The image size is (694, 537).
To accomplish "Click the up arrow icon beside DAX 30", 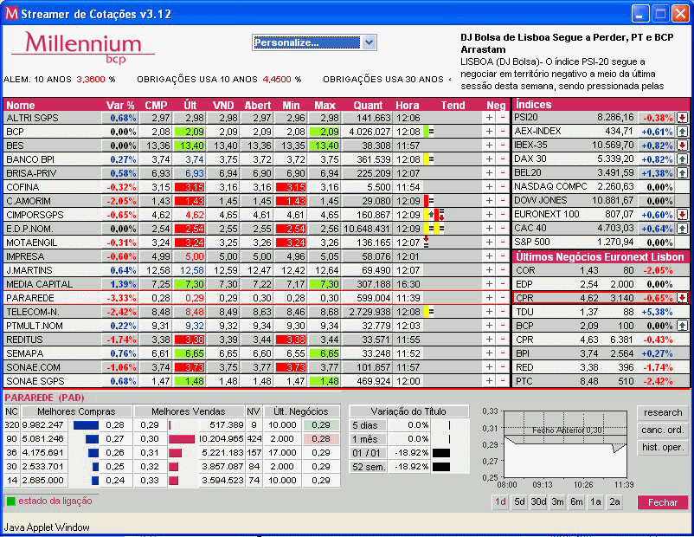I will point(682,159).
